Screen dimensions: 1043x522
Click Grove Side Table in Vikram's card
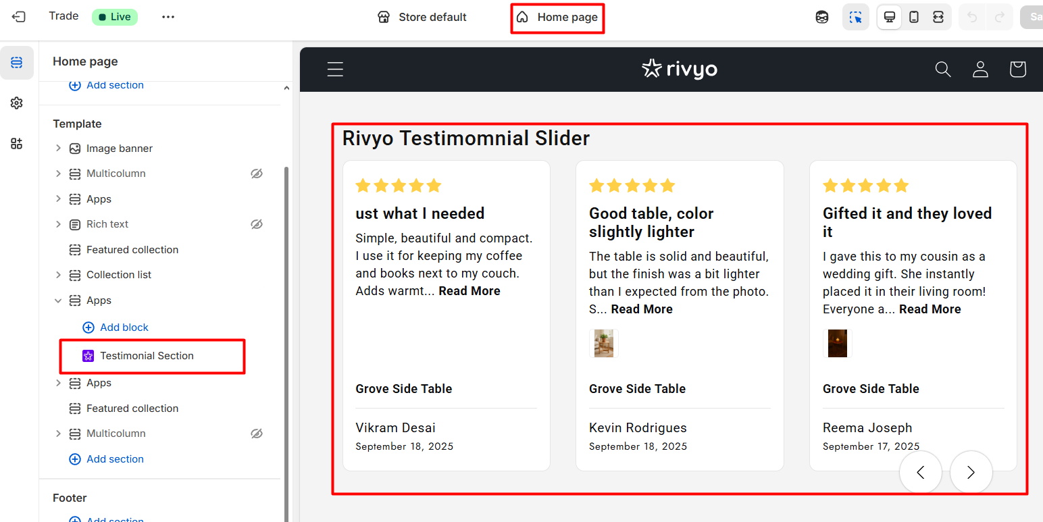(x=404, y=389)
